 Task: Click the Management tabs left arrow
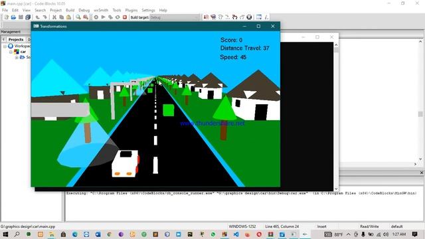tap(3, 40)
